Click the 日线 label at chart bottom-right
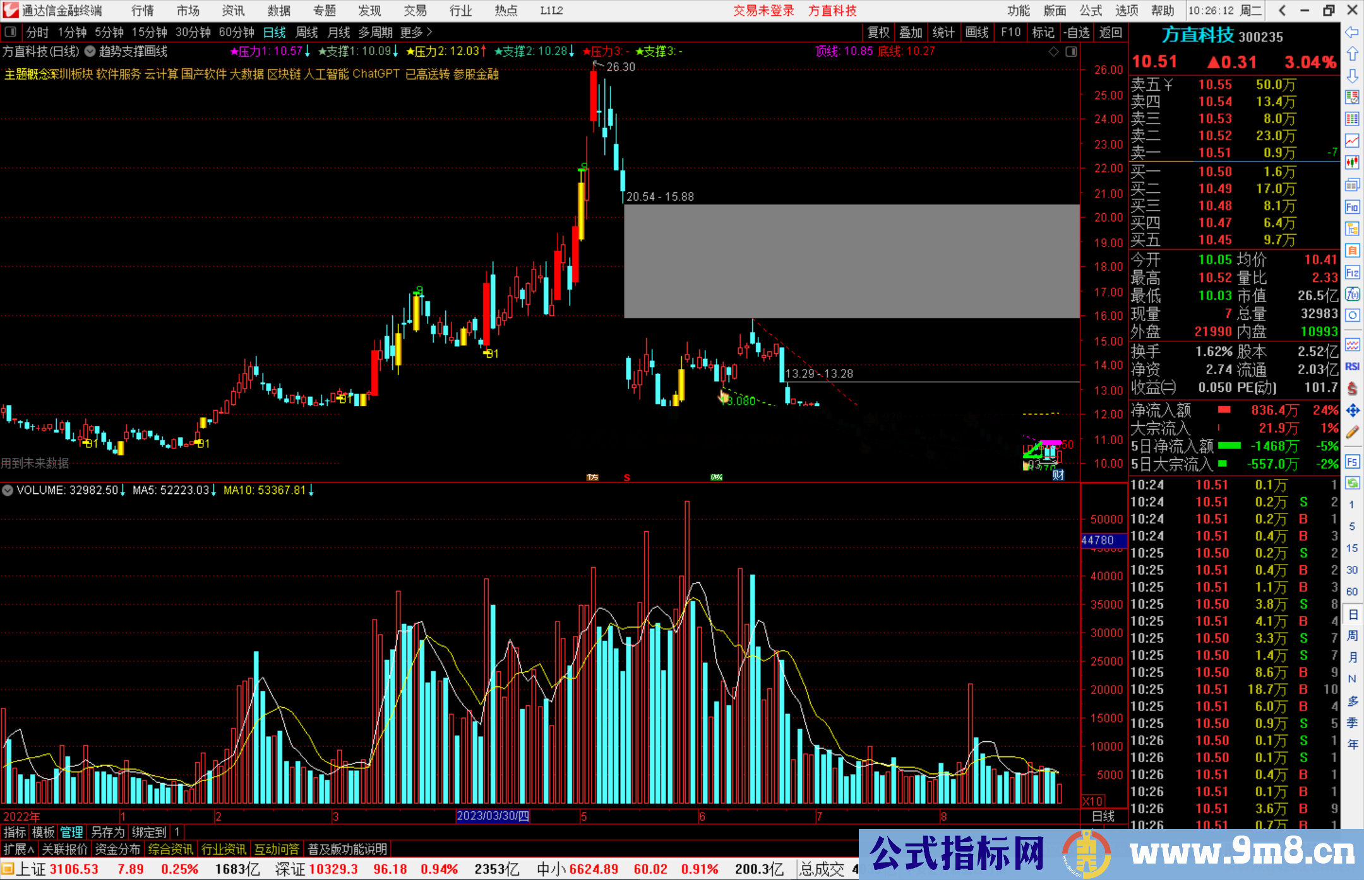Viewport: 1364px width, 880px height. click(1103, 816)
